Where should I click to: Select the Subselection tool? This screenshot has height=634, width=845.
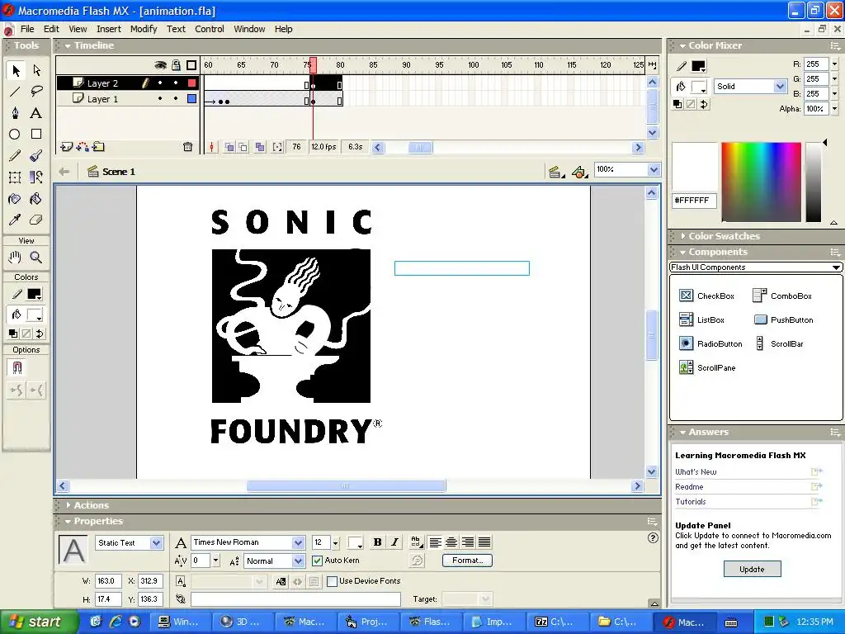tap(36, 70)
